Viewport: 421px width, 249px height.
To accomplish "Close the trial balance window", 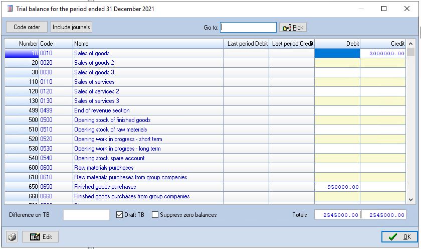I will 407,9.
